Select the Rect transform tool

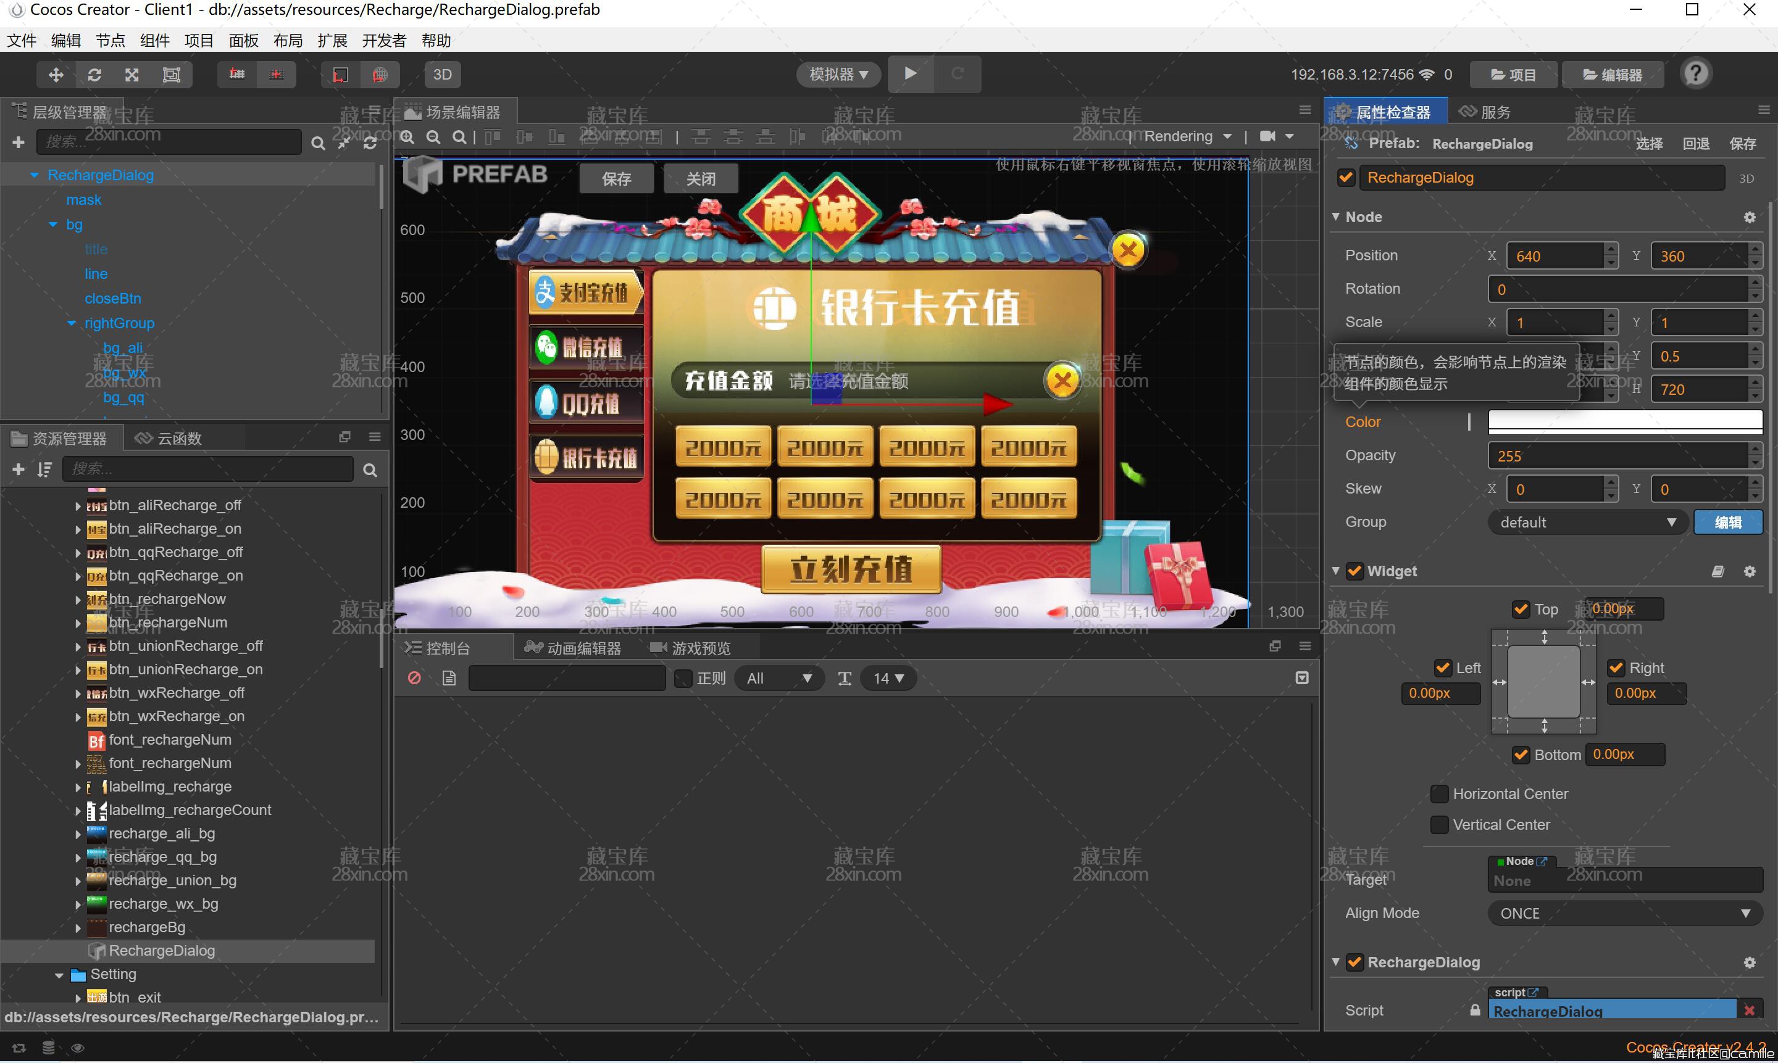(172, 75)
